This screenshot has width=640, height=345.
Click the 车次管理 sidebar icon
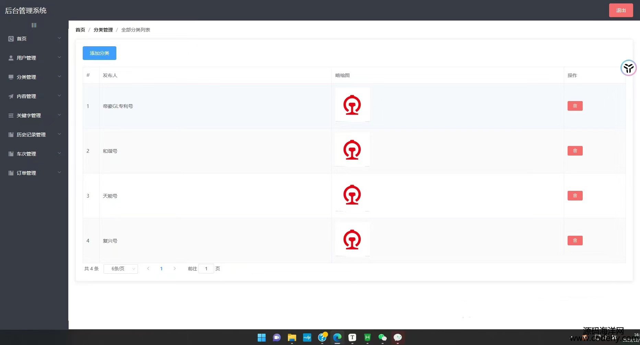[11, 154]
